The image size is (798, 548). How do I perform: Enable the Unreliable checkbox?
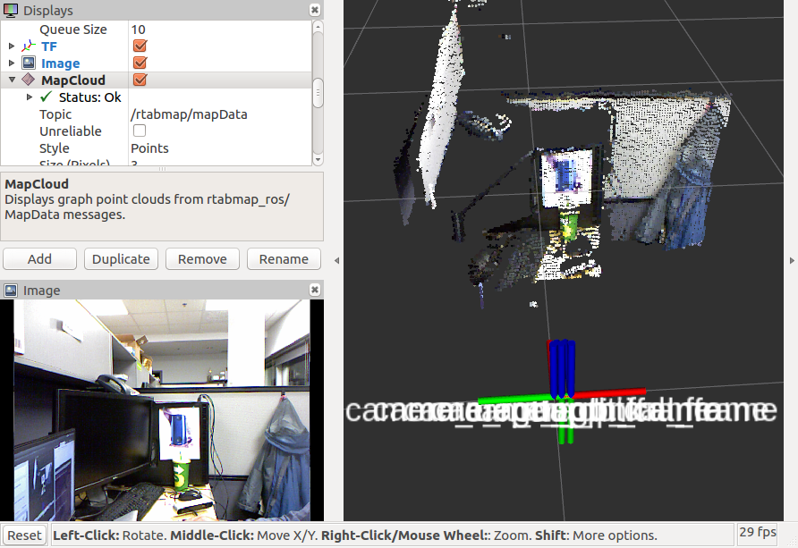(x=140, y=131)
